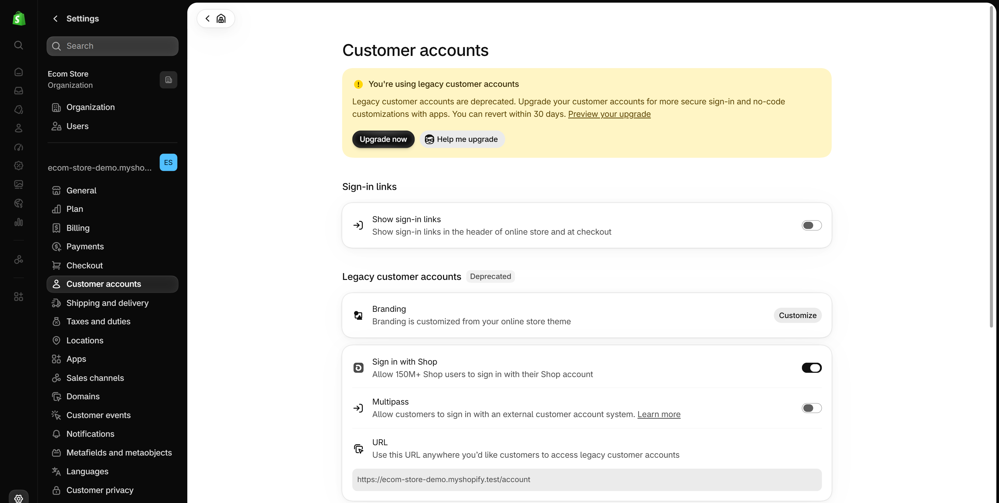Open Customers person icon in the rail
Viewport: 999px width, 503px height.
19,128
